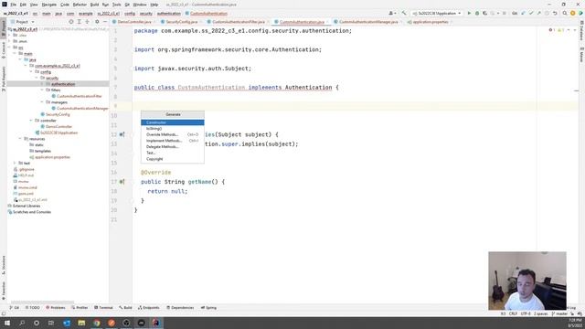Open the Git tool window button
The image size is (585, 329).
pyautogui.click(x=15, y=308)
